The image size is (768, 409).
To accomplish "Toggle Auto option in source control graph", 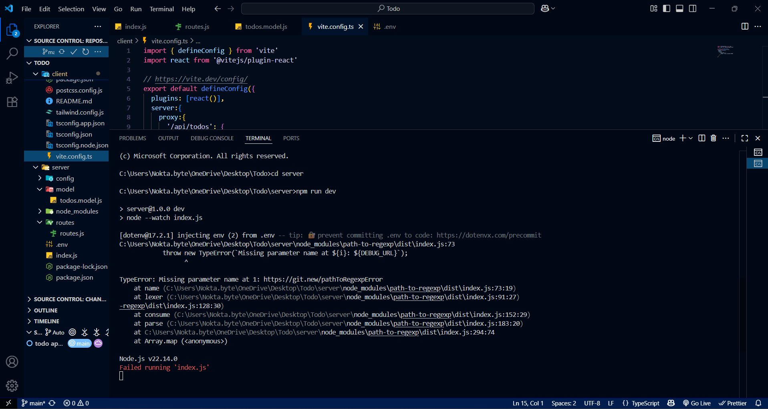I will pyautogui.click(x=55, y=332).
